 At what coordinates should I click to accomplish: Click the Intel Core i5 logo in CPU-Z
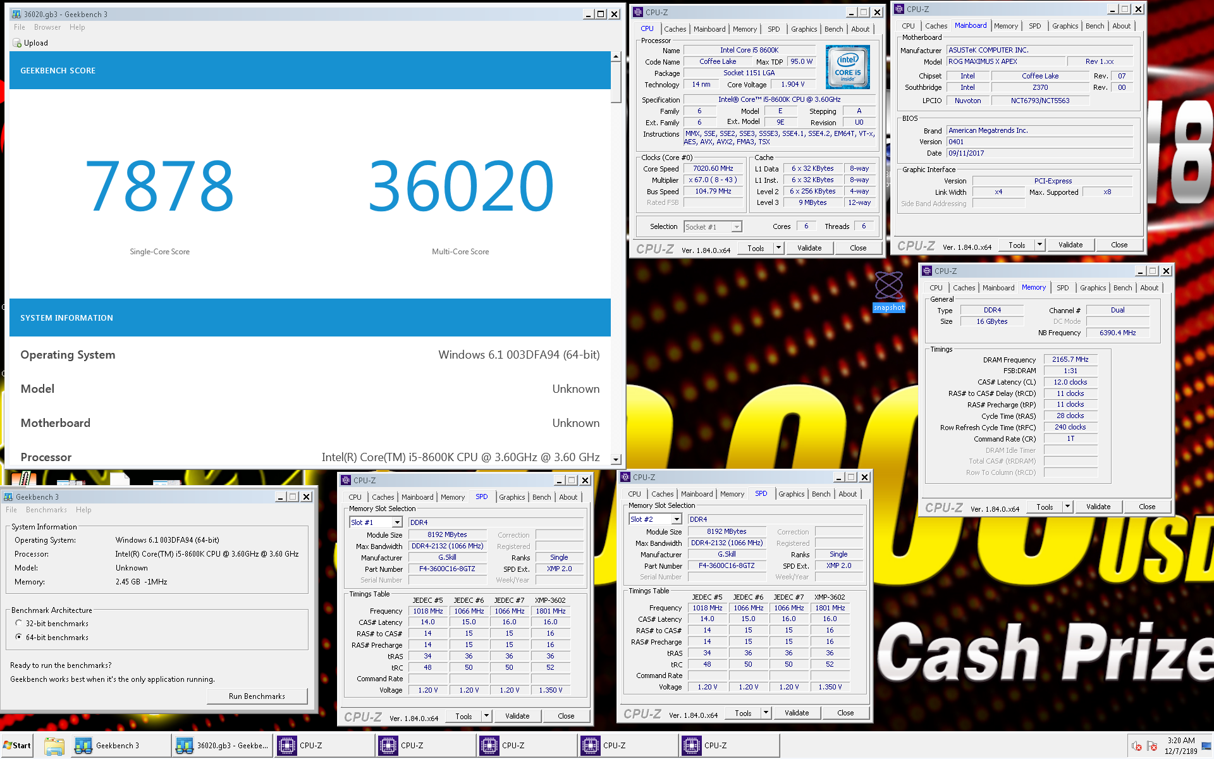(847, 66)
